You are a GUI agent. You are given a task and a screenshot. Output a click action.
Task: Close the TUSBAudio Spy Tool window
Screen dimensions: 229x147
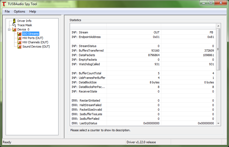tap(221, 3)
